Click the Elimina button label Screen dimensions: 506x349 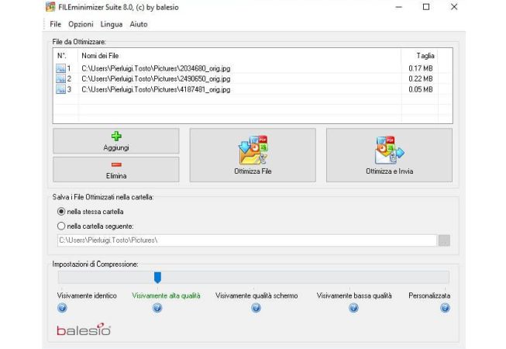click(x=116, y=176)
